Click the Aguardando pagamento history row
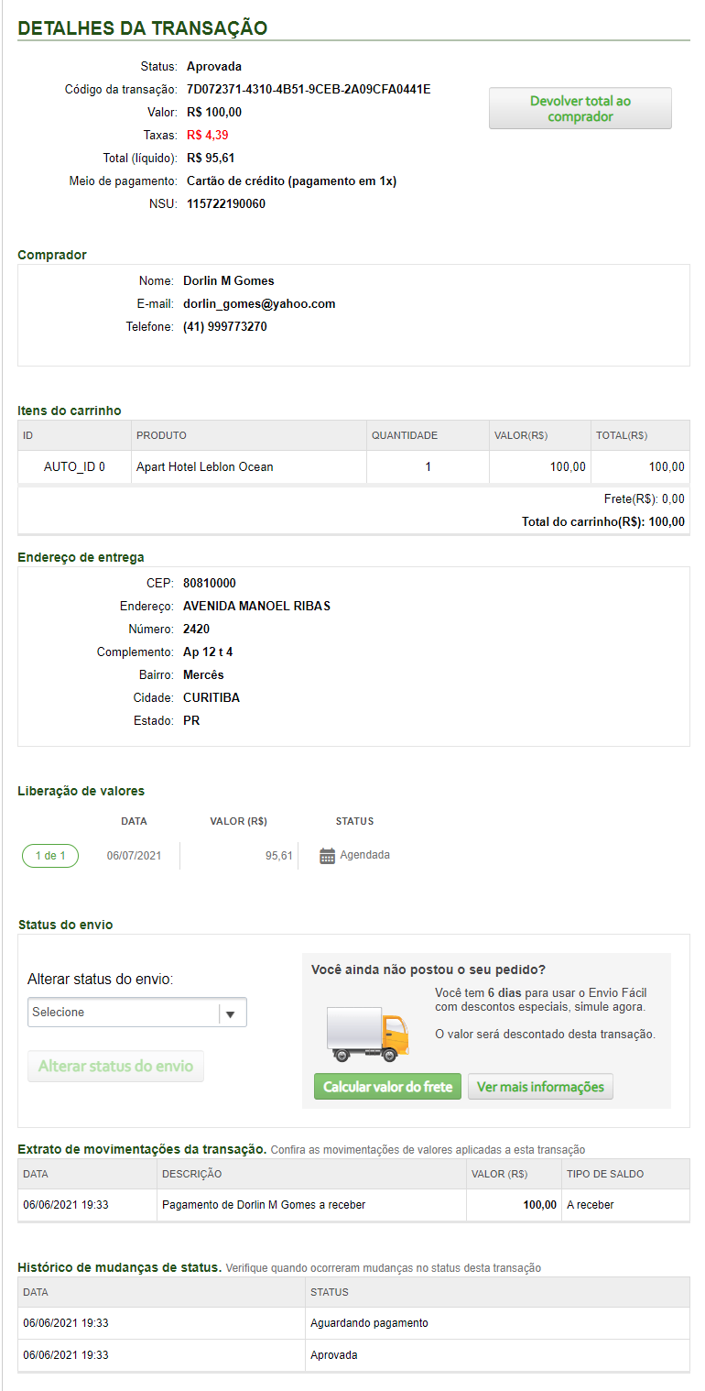The height and width of the screenshot is (1391, 705). 369,1323
